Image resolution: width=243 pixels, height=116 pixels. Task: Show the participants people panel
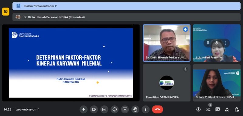click(208, 109)
